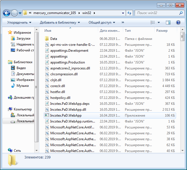Click the file list scrollbar thumb
This screenshot has width=187, height=170.
(x=182, y=37)
